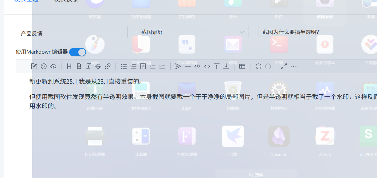377x178 pixels.
Task: Redo the last undone edit
Action: pos(268,66)
